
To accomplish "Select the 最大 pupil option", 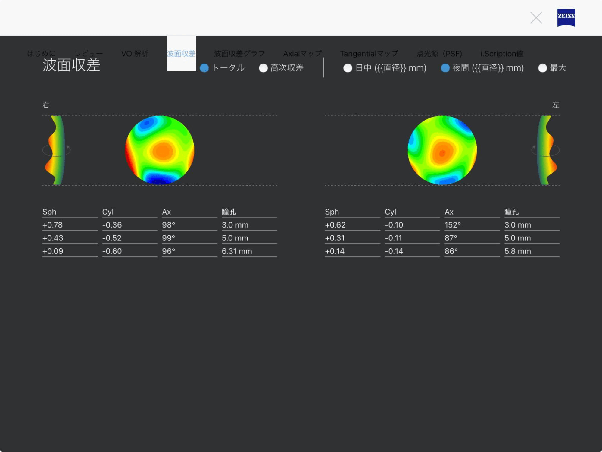I will click(542, 68).
